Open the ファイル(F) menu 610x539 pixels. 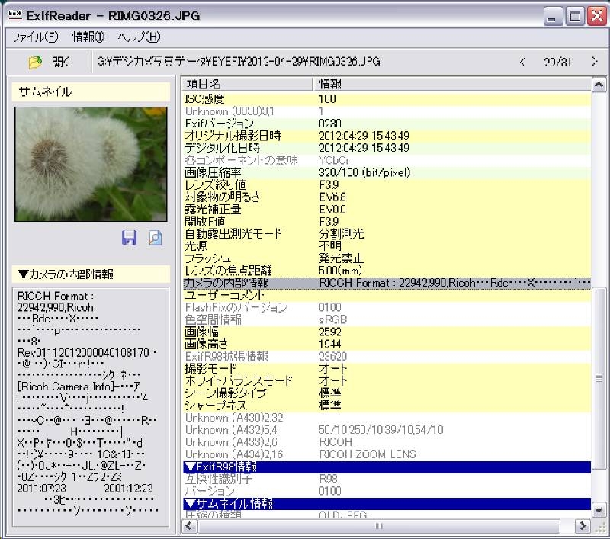pyautogui.click(x=34, y=37)
